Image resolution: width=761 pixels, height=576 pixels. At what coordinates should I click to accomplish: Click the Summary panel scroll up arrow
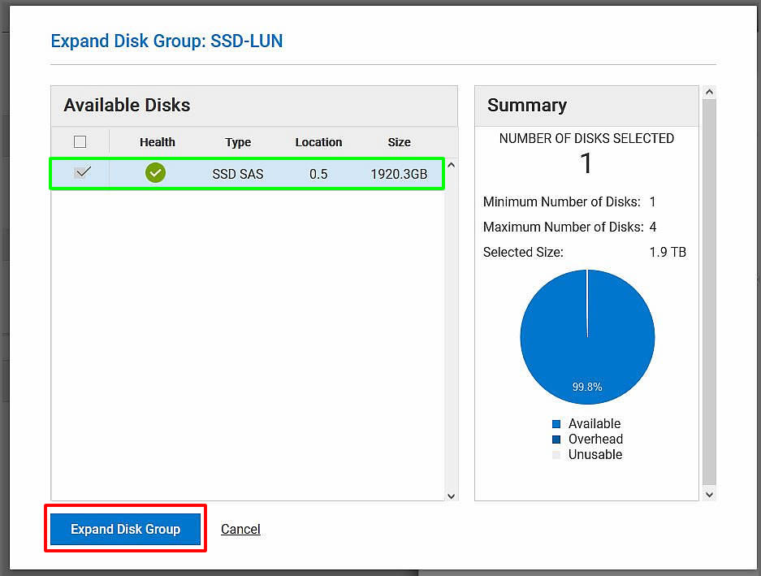(x=709, y=92)
